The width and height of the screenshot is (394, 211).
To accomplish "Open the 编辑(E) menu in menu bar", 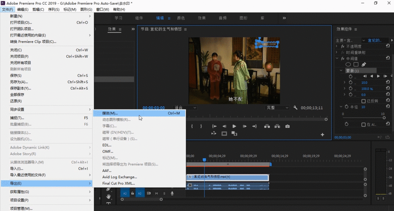I will point(22,9).
